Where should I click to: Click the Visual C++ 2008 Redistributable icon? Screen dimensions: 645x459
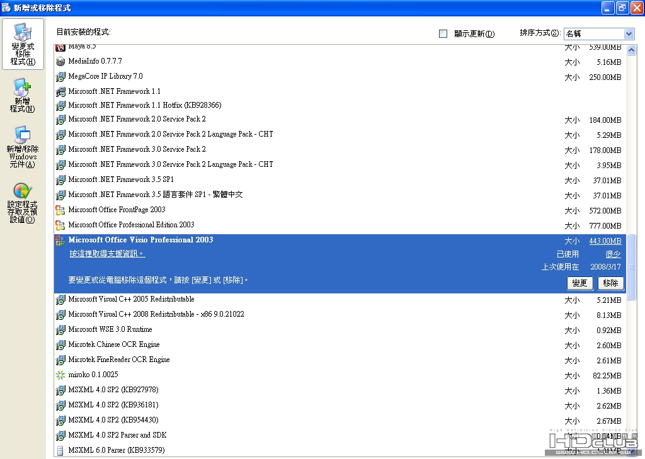pos(60,315)
